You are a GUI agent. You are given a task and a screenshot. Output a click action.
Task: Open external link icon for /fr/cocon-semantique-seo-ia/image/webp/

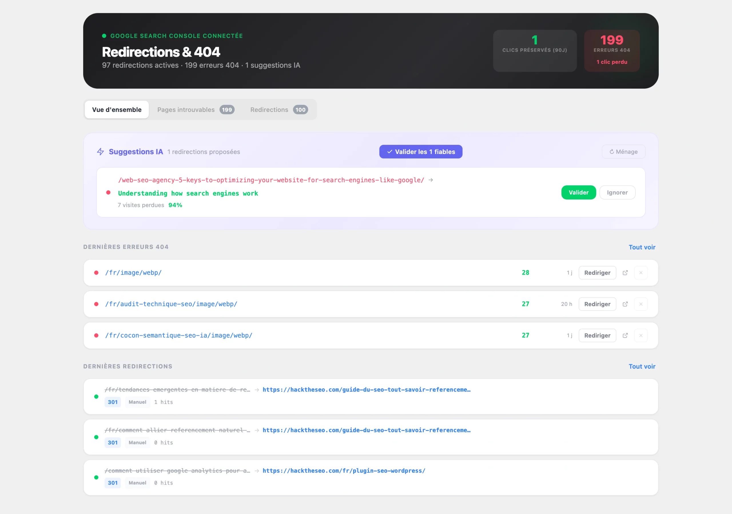tap(625, 335)
